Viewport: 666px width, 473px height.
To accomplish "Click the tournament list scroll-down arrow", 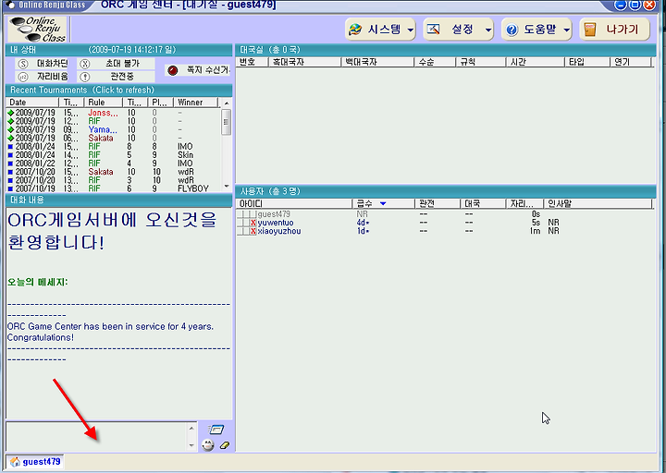I will pos(227,187).
